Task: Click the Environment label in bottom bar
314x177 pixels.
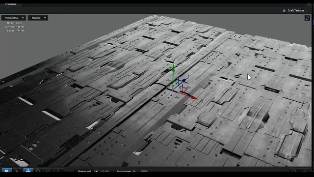Action: [x=124, y=171]
